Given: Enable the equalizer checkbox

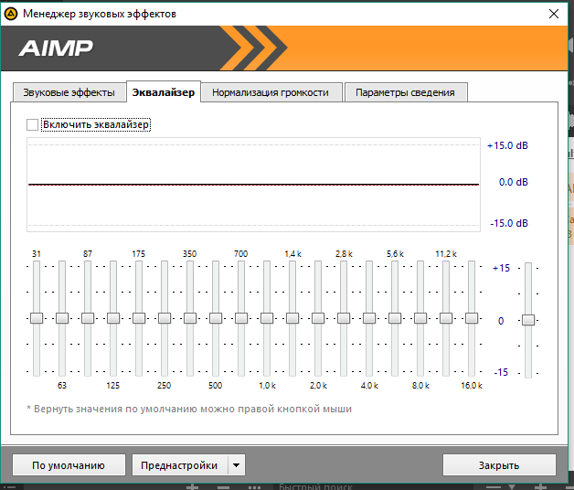Looking at the screenshot, I should click(x=32, y=124).
